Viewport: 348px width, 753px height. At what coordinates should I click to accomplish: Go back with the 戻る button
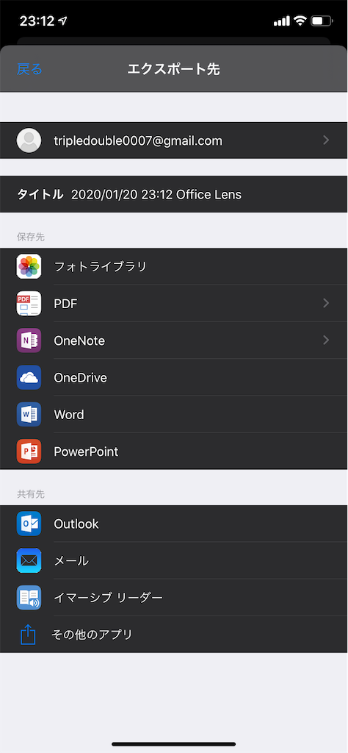click(29, 69)
